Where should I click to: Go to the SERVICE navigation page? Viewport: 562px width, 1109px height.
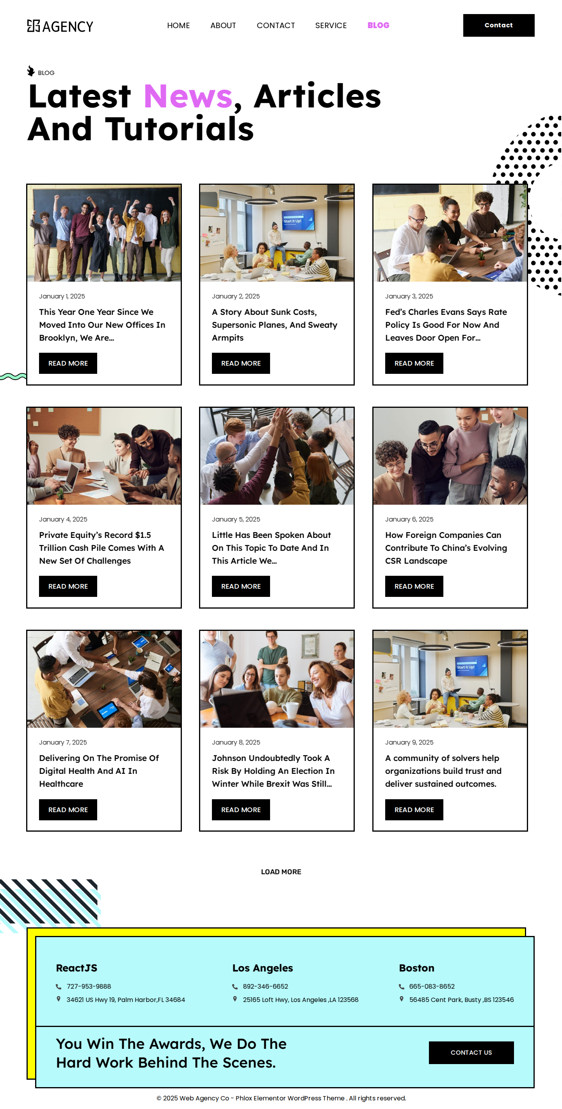tap(331, 25)
